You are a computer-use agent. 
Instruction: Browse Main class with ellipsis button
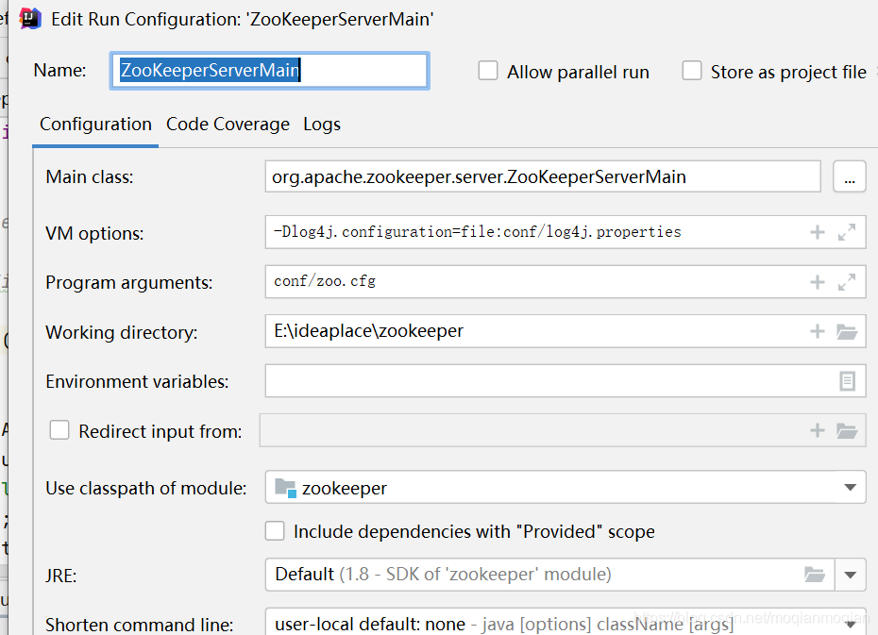coord(850,176)
